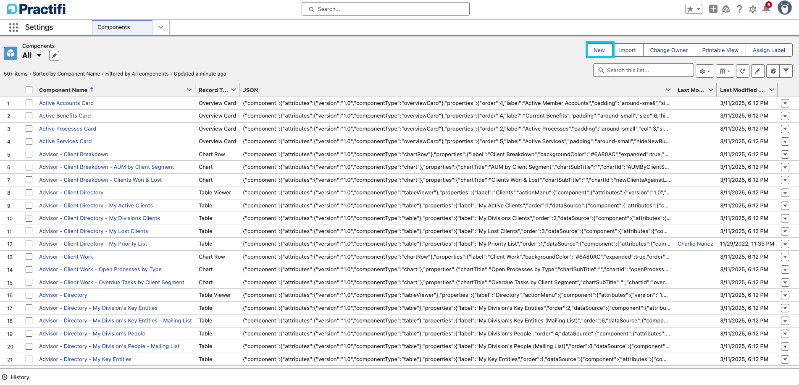Open the Charlie Nunez link
799x385 pixels.
[695, 244]
